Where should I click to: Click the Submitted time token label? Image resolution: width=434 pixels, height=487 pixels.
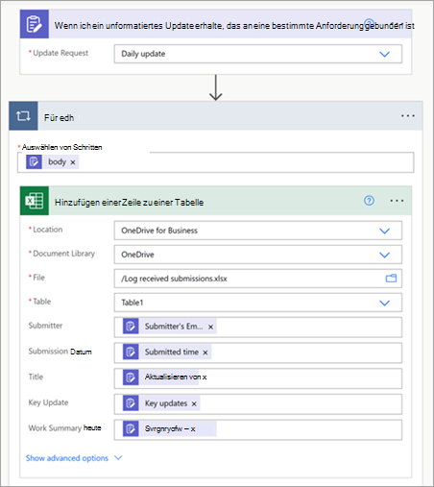click(x=172, y=352)
